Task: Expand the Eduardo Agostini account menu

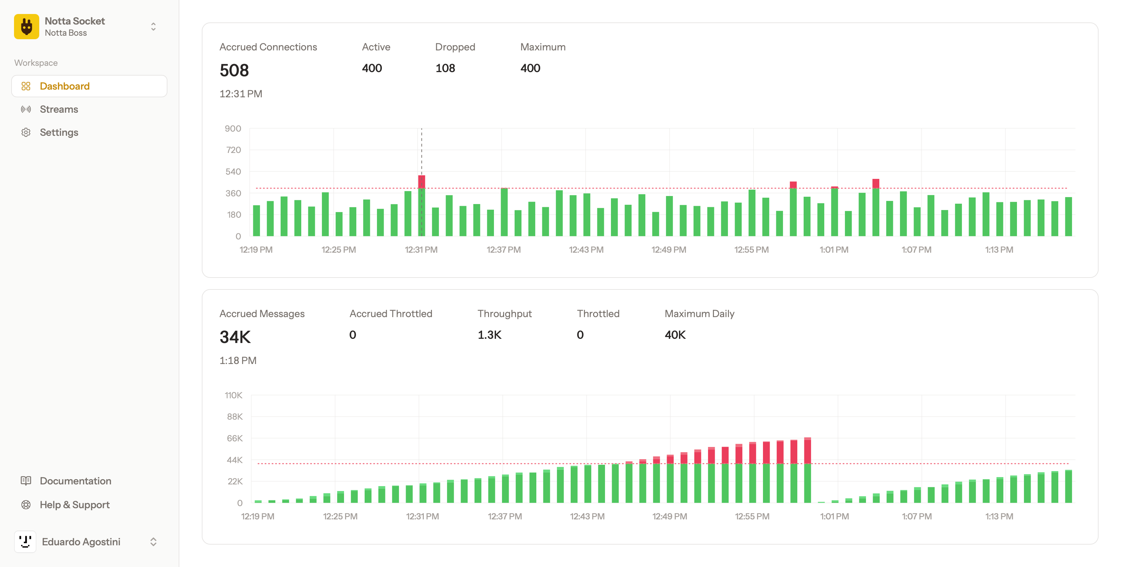Action: (153, 542)
